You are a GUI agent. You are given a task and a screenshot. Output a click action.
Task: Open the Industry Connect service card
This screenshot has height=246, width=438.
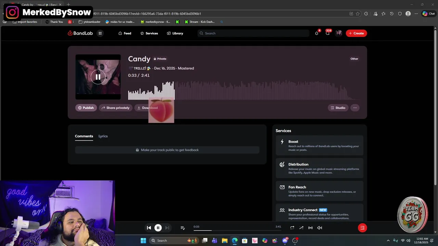(320, 213)
